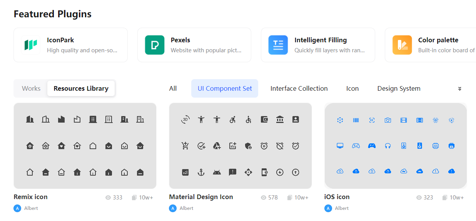The image size is (476, 221).
Task: Click the green Pexels logo icon
Action: tap(155, 45)
